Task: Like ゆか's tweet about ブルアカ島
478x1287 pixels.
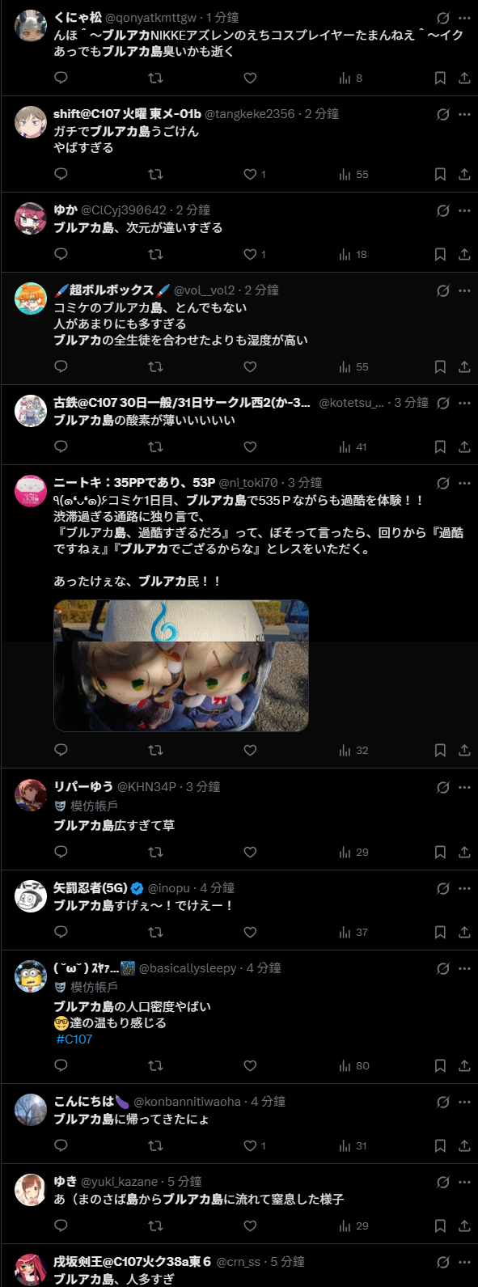Action: 250,255
